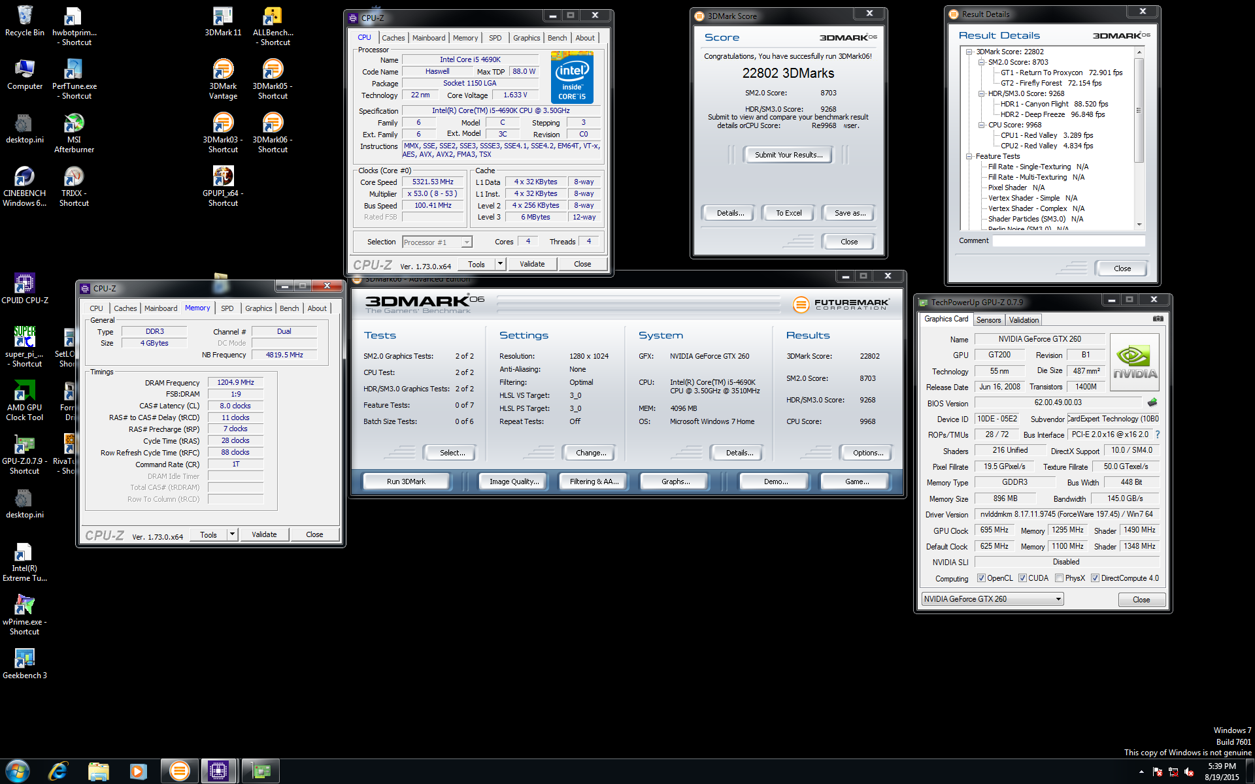Click Save as... in 3DMark Score

coord(850,213)
